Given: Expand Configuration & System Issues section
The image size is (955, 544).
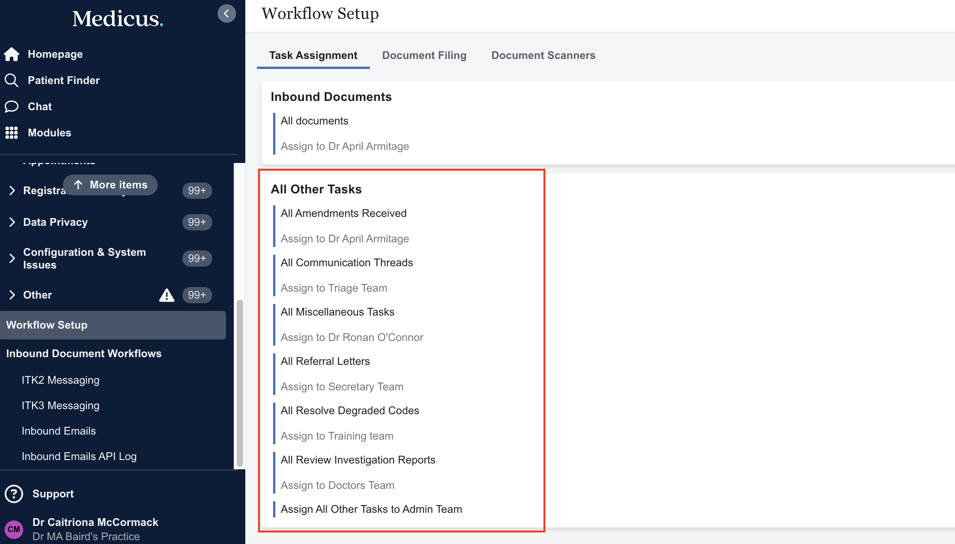Looking at the screenshot, I should (12, 259).
